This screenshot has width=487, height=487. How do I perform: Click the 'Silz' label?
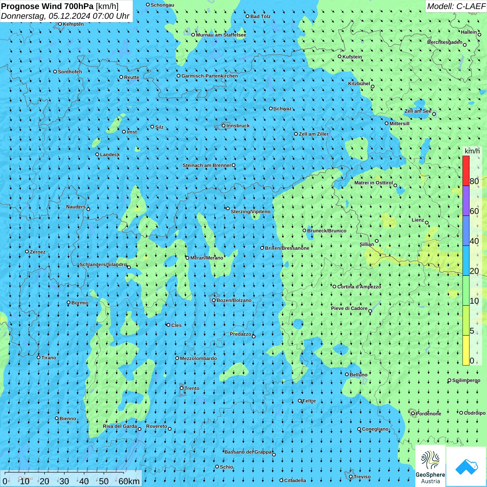159,127
